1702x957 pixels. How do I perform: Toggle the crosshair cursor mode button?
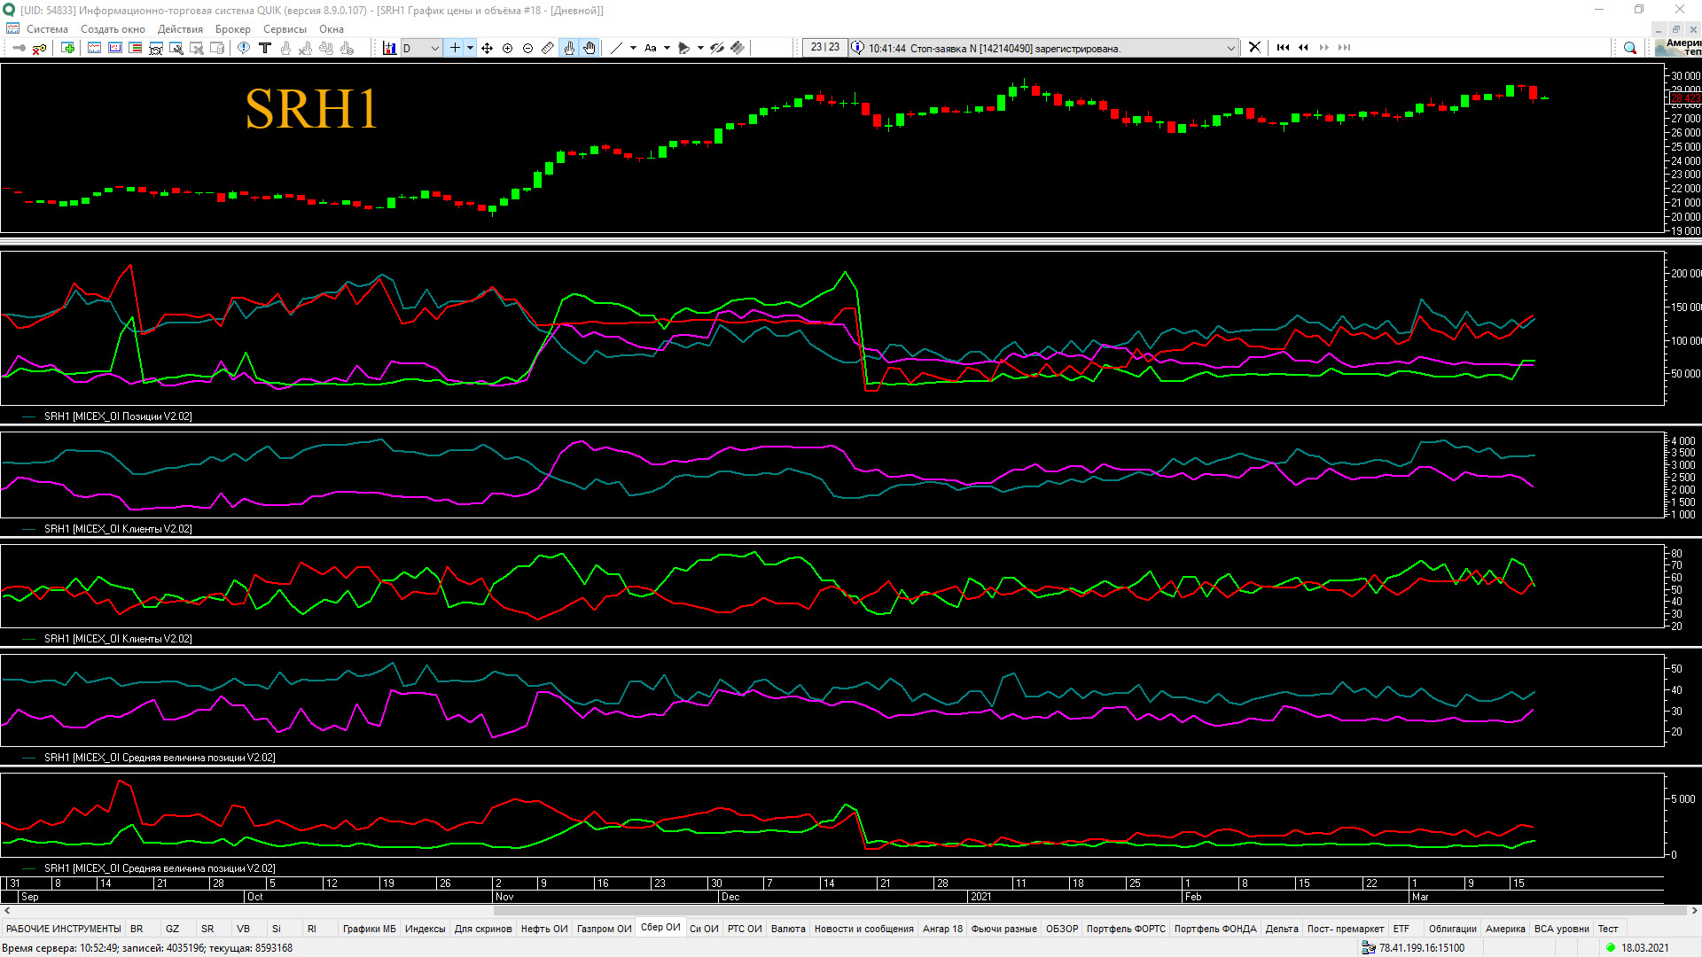point(455,48)
